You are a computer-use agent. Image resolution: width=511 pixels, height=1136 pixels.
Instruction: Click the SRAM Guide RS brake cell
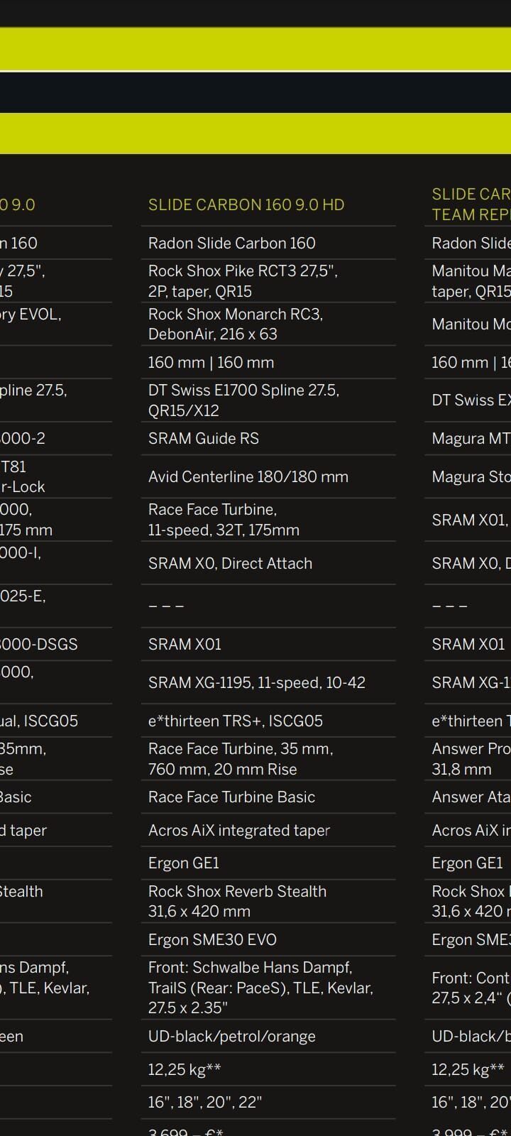click(203, 438)
